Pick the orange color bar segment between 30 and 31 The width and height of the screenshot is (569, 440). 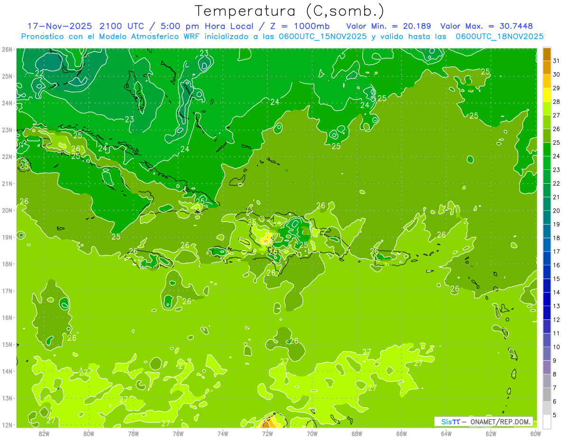tap(547, 68)
